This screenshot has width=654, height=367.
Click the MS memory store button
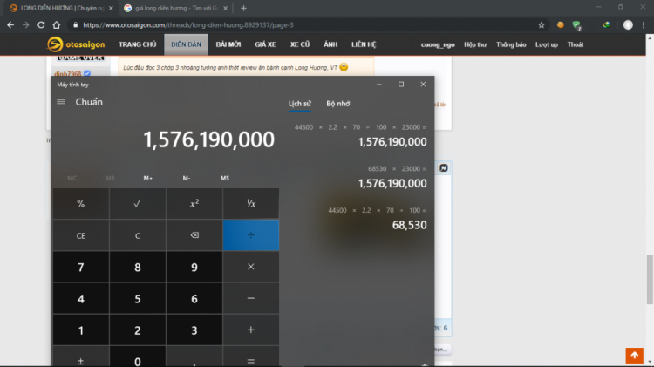(x=225, y=178)
